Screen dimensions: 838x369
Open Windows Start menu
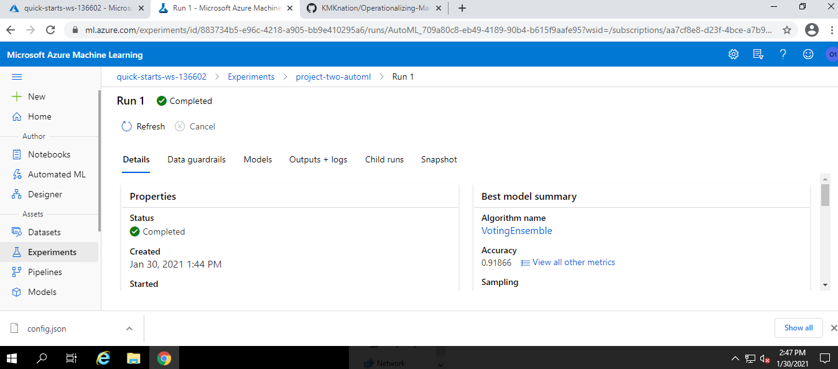coord(12,358)
